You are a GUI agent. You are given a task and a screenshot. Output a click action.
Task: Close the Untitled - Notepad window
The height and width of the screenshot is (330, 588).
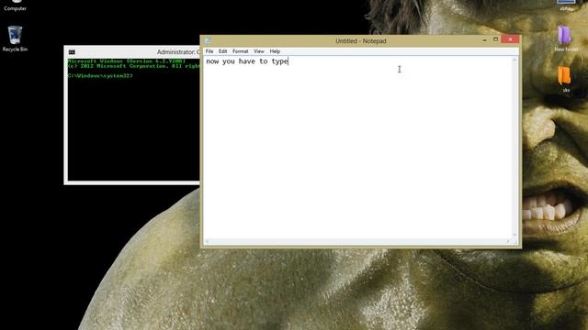coord(510,39)
